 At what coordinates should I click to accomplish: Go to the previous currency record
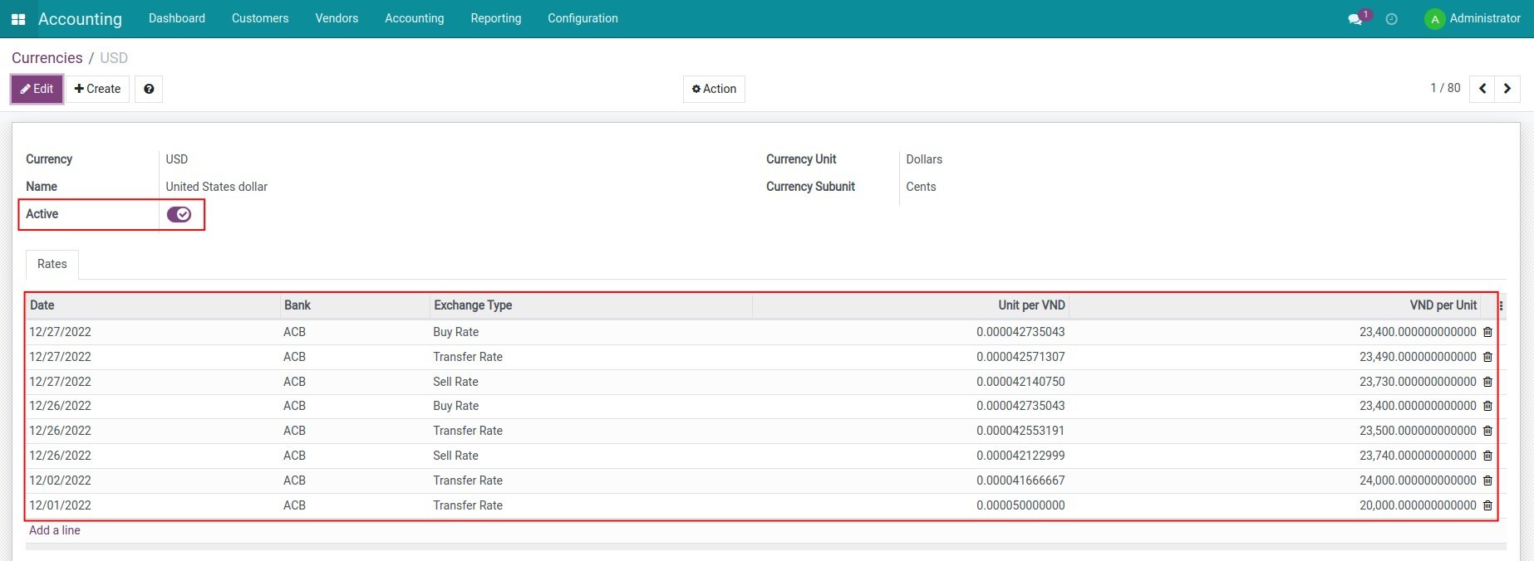[1482, 89]
